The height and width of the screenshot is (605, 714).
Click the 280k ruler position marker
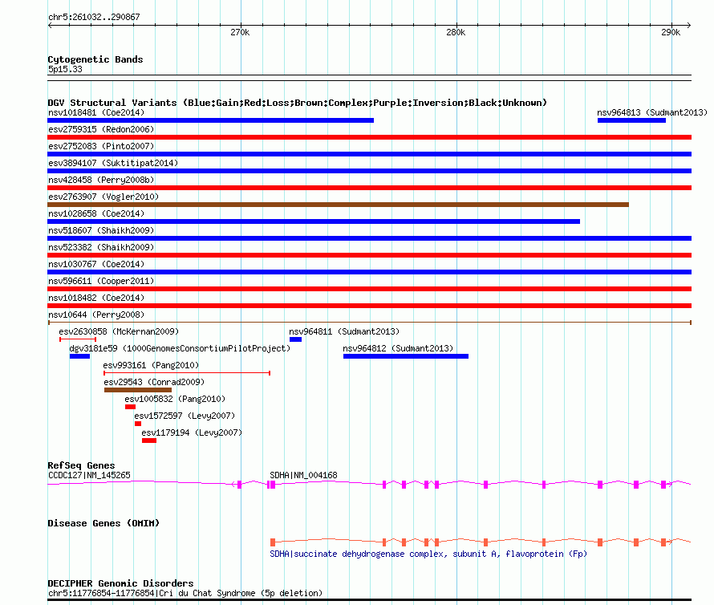(455, 32)
